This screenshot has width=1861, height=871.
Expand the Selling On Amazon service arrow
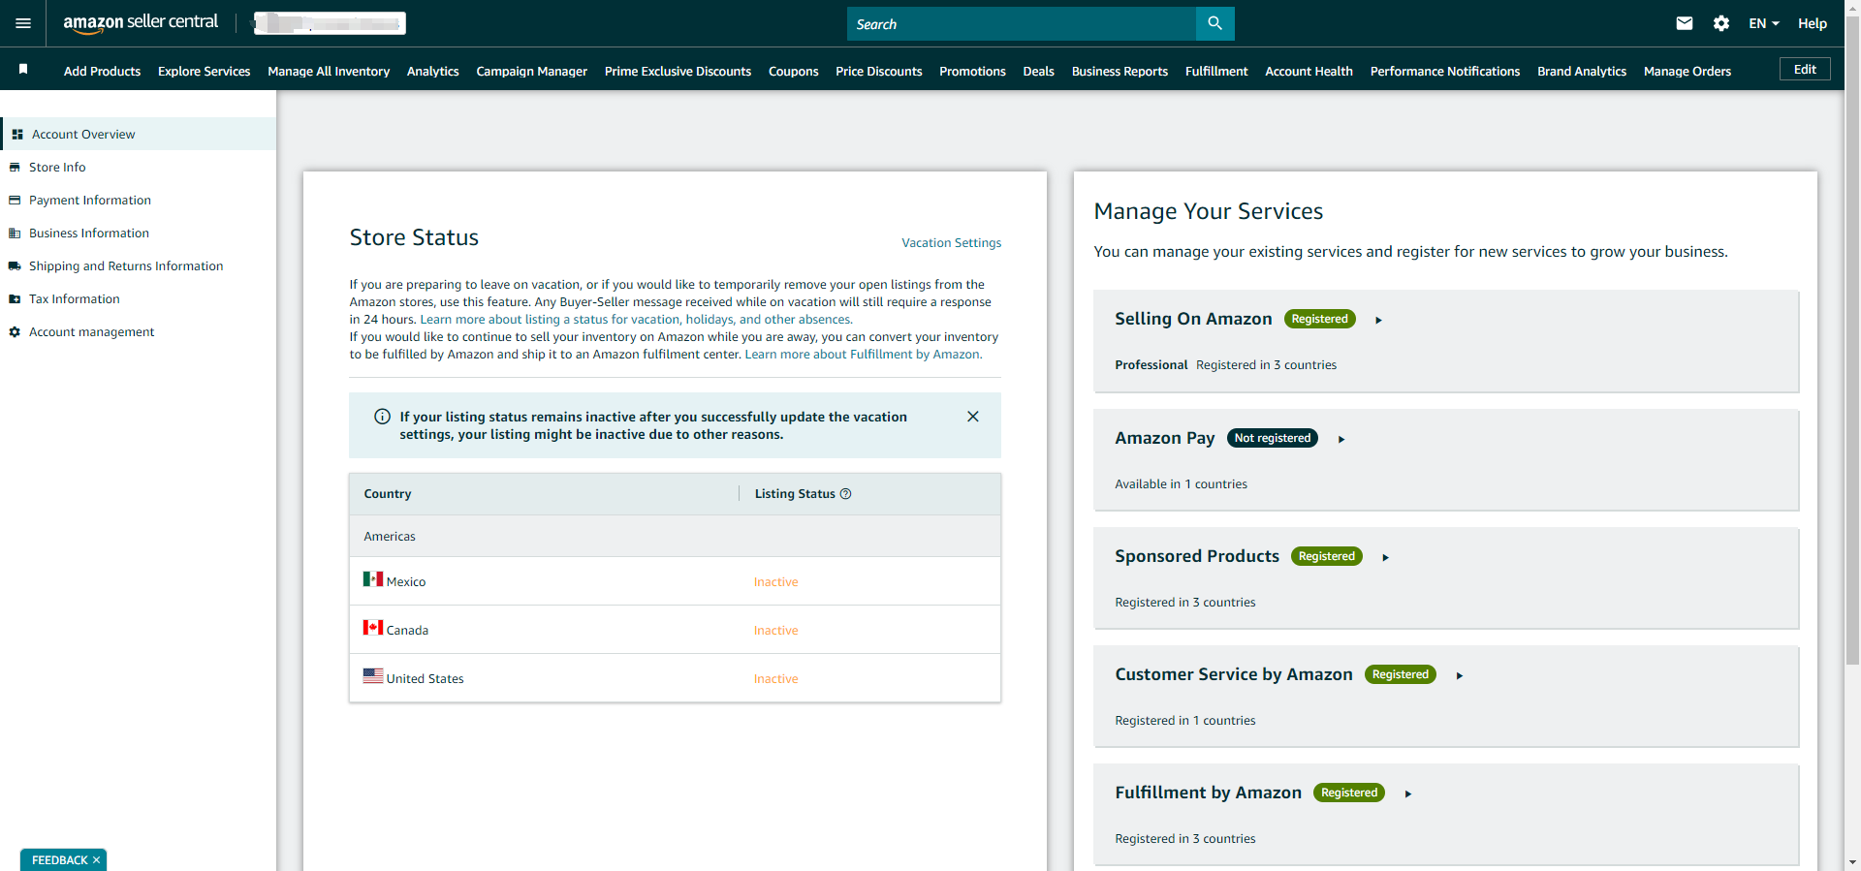[x=1378, y=320]
